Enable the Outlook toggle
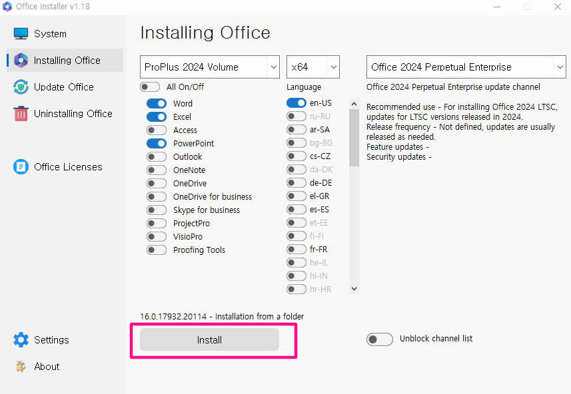Viewport: 571px width, 394px height. click(x=157, y=157)
